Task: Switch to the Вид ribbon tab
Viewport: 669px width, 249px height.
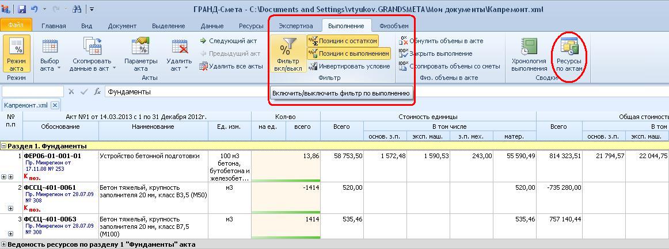Action: [86, 26]
